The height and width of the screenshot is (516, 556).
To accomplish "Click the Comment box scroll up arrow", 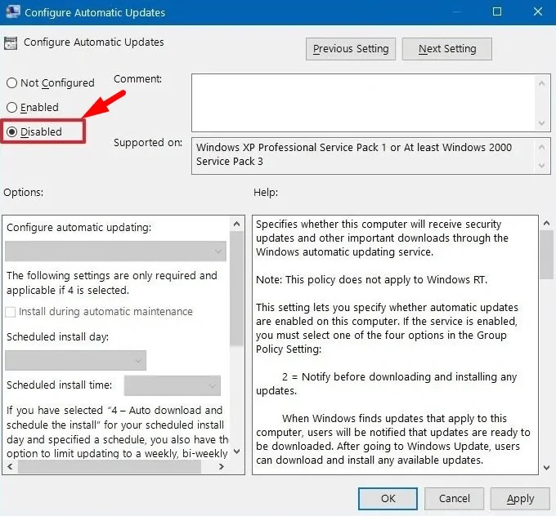I will (x=541, y=83).
